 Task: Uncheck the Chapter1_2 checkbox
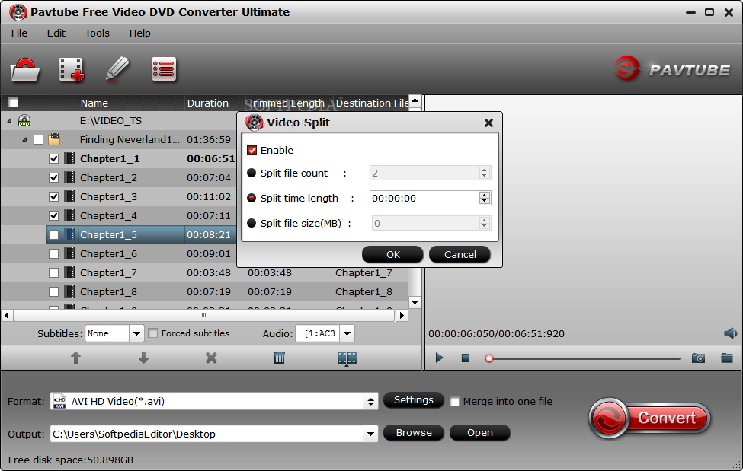pyautogui.click(x=53, y=177)
